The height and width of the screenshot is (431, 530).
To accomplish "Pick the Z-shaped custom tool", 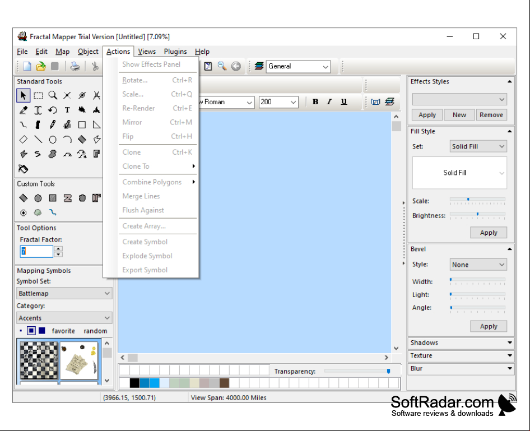I will pyautogui.click(x=67, y=198).
